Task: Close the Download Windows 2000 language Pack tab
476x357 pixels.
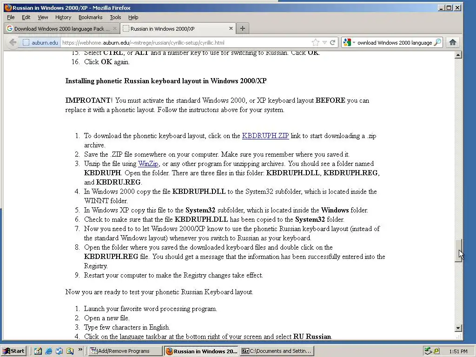Action: (x=114, y=28)
